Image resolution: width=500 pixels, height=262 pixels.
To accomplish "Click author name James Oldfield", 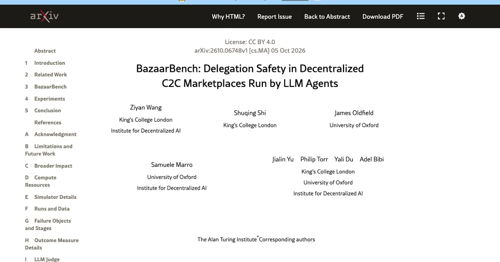I will [354, 113].
